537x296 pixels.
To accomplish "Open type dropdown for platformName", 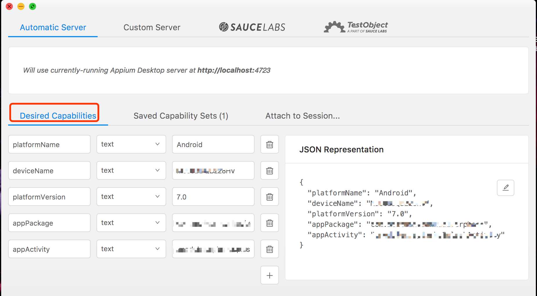I will (131, 144).
